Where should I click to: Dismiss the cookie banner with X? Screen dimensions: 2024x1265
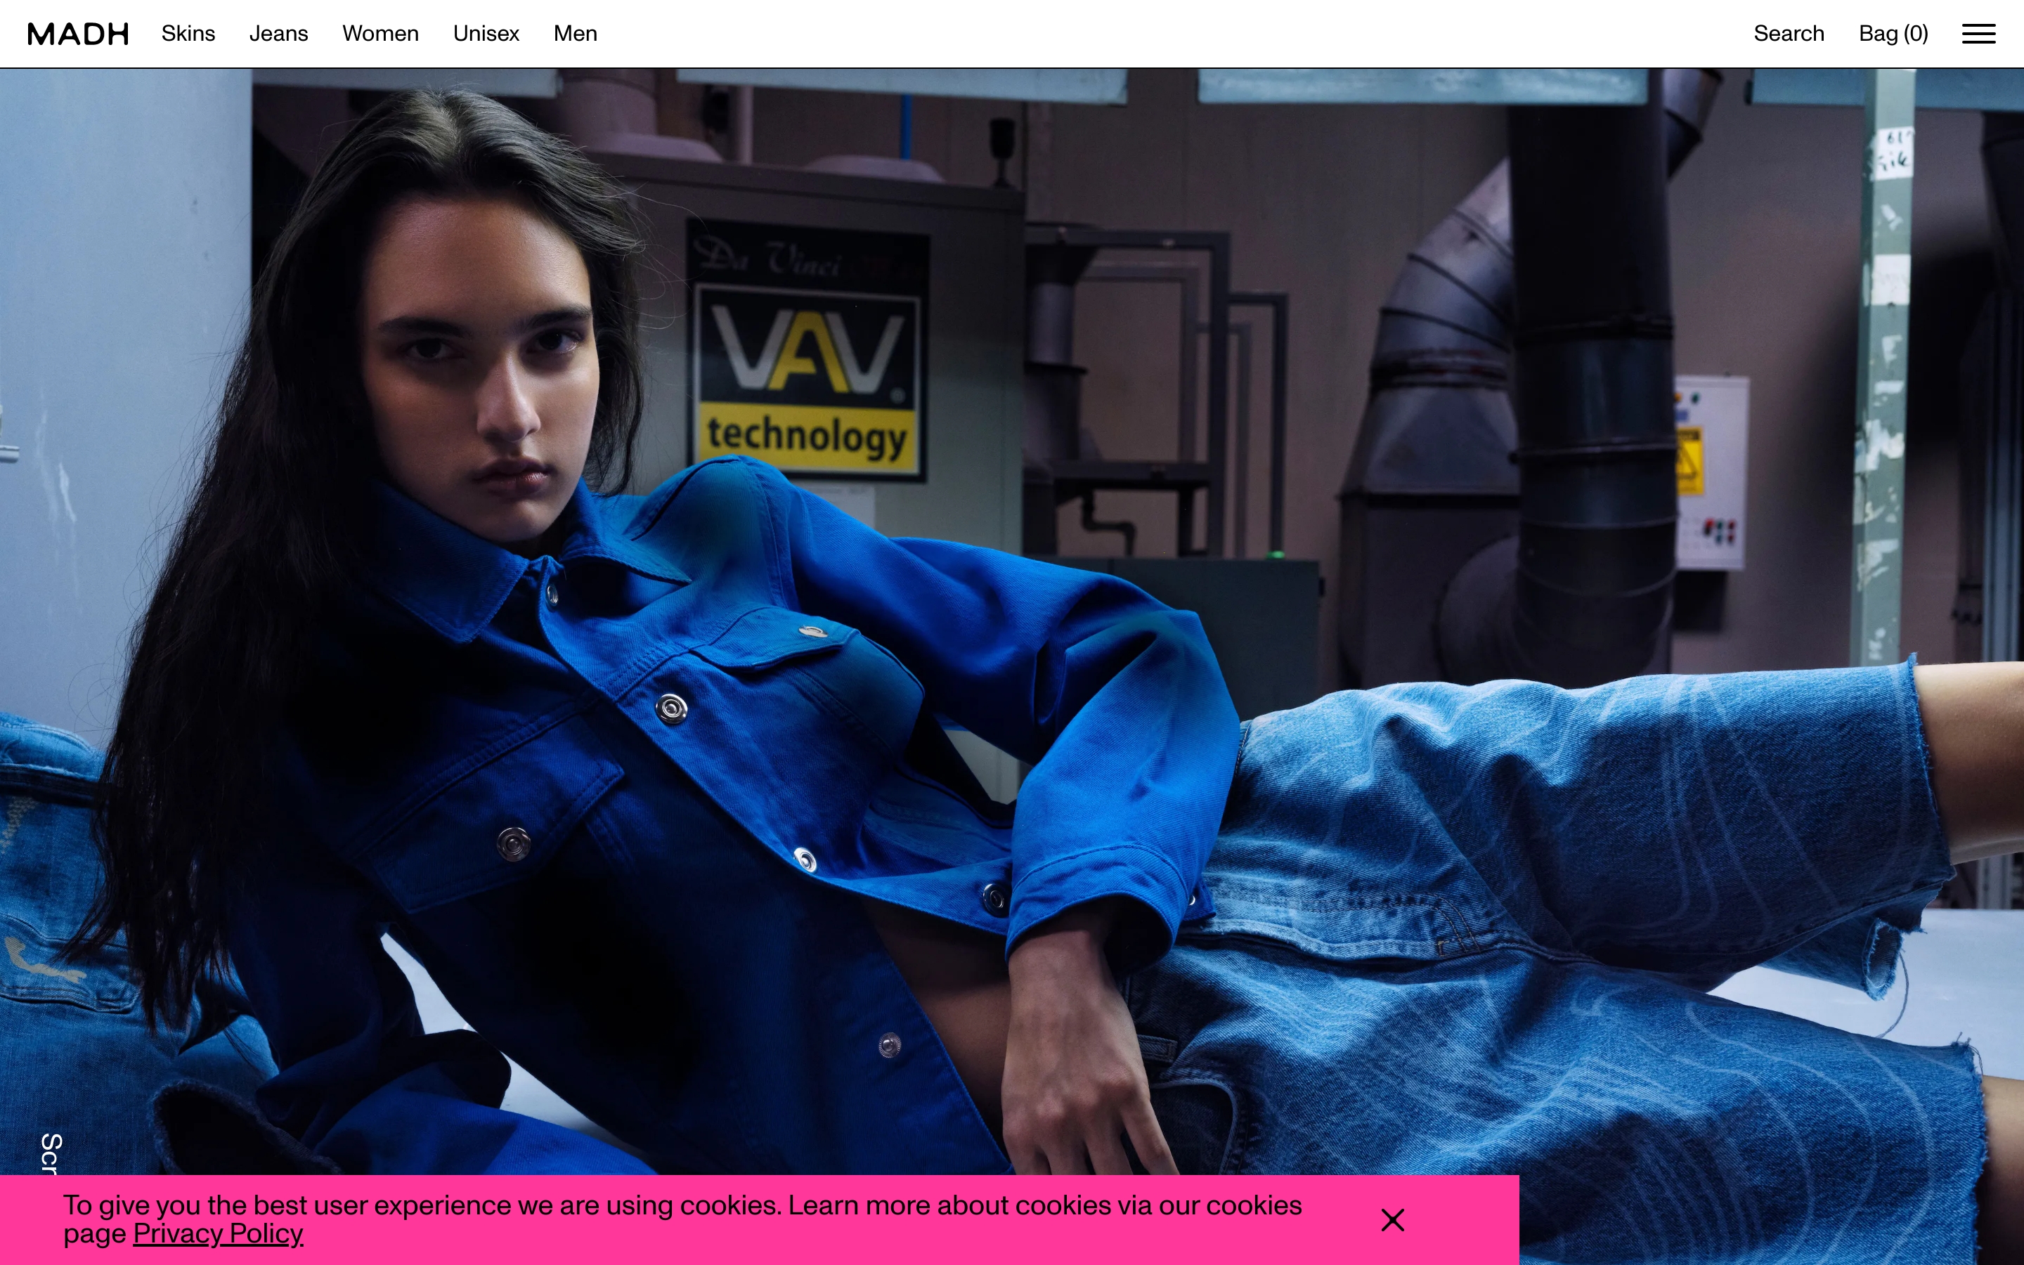pyautogui.click(x=1392, y=1220)
